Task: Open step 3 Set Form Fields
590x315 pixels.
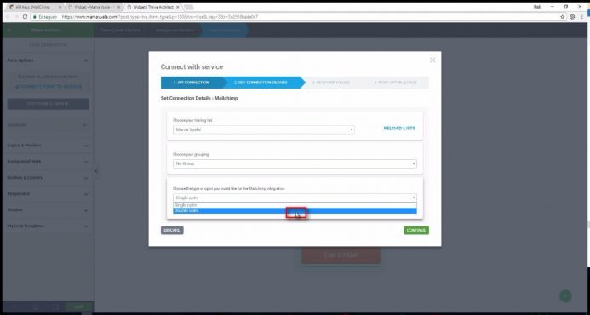Action: (x=330, y=83)
